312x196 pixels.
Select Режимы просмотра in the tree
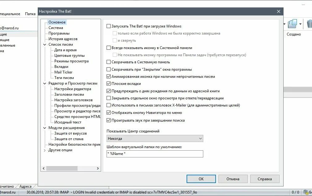point(71,61)
